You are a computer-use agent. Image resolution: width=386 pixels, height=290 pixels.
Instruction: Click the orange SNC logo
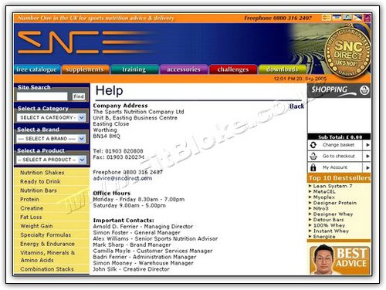tap(85, 42)
